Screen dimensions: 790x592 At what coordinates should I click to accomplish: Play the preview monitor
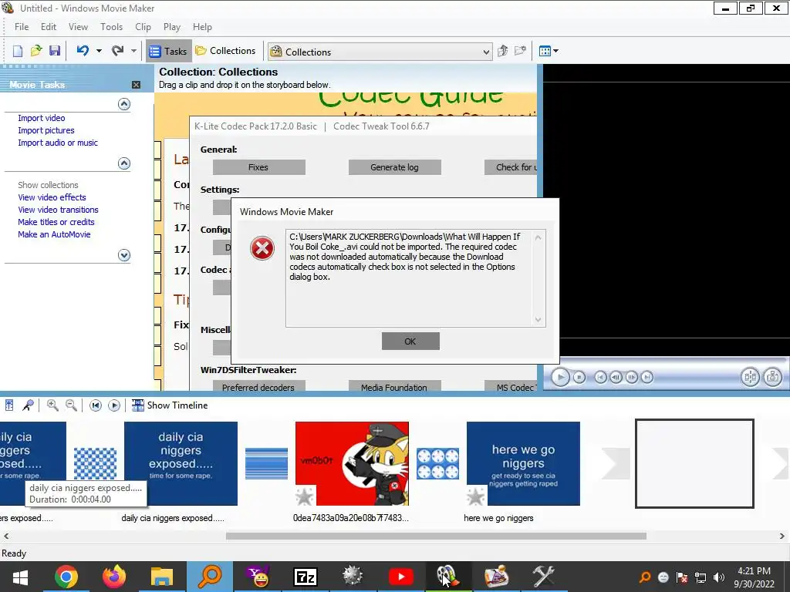coord(560,377)
